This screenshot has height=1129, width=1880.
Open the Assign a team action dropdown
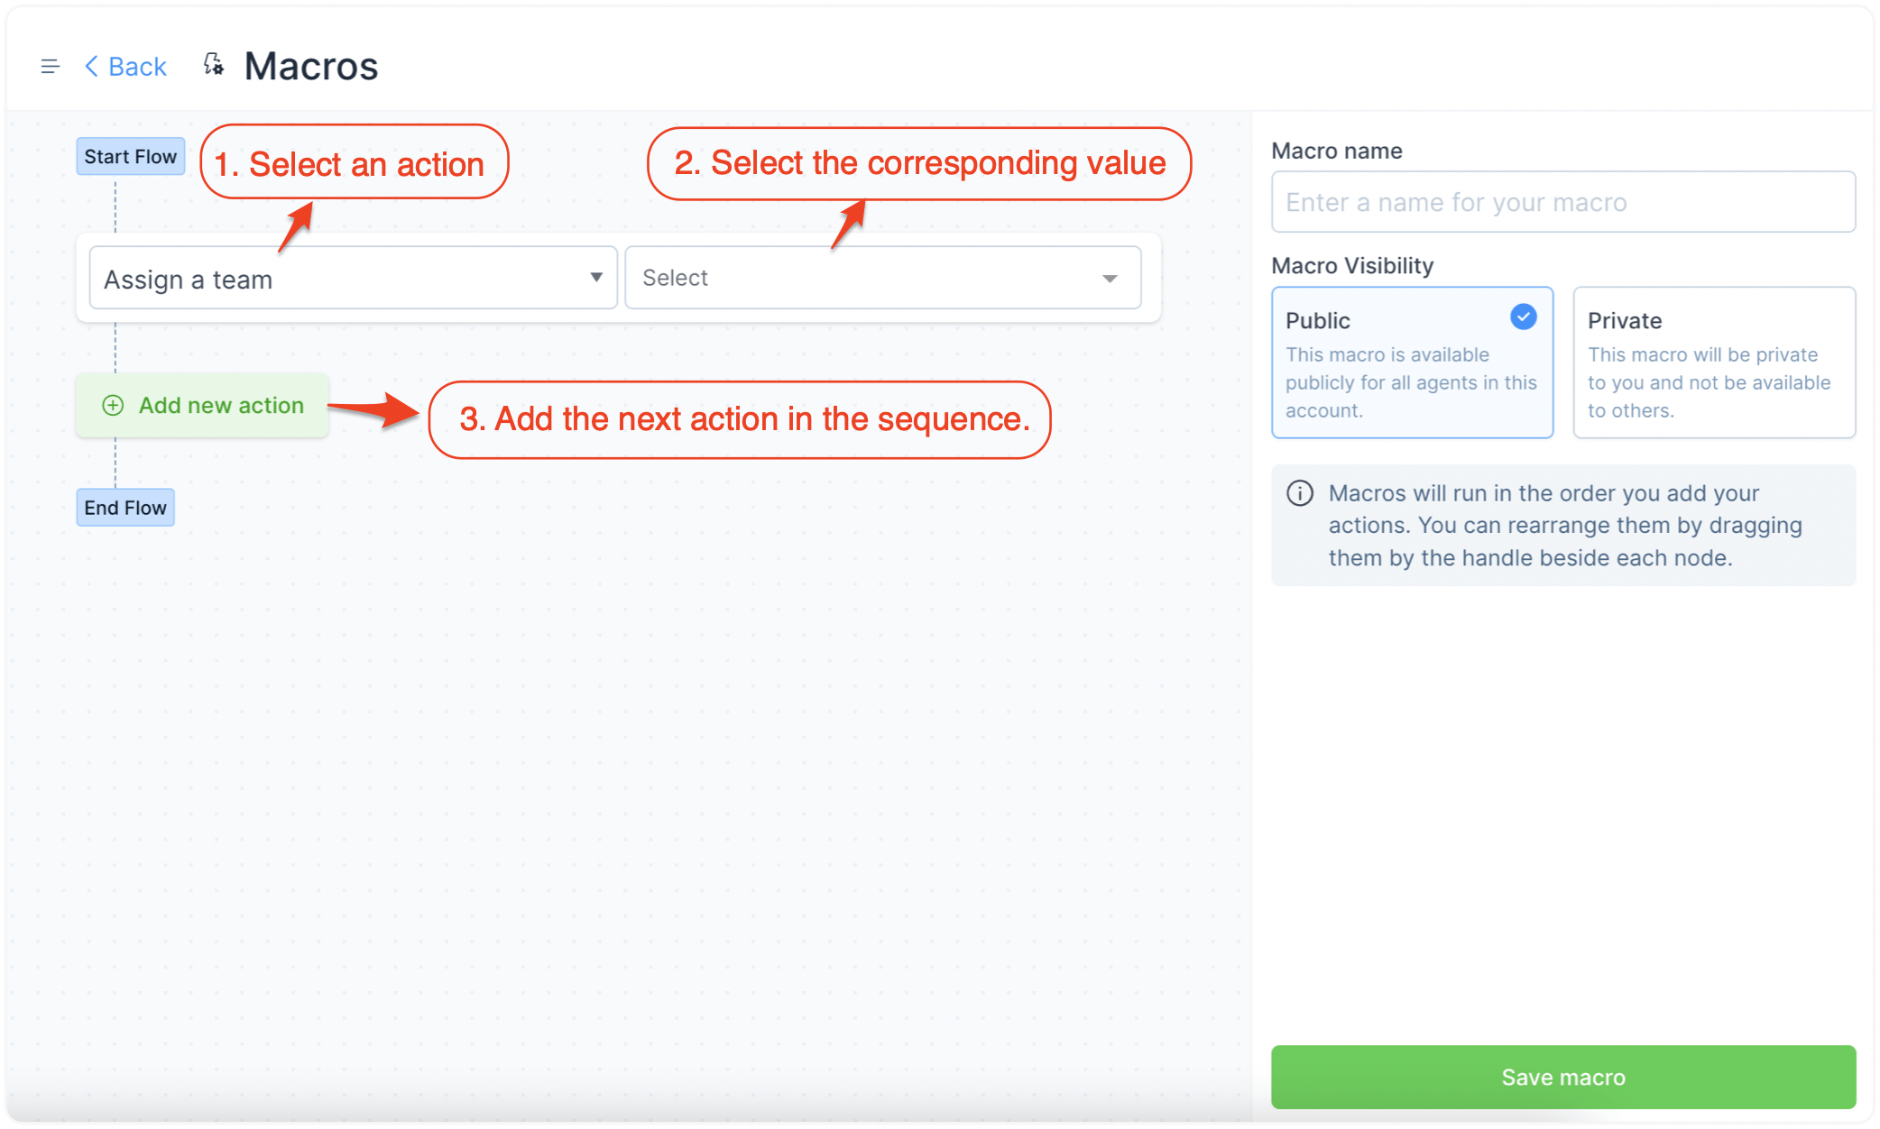click(x=354, y=279)
